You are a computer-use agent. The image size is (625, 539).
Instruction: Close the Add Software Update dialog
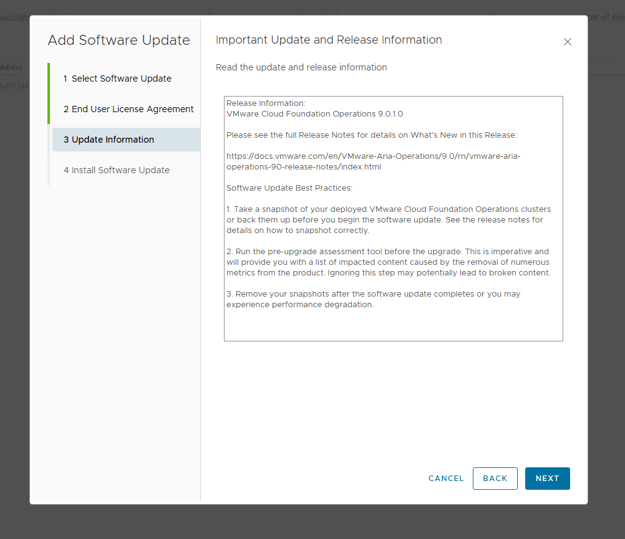pos(567,42)
